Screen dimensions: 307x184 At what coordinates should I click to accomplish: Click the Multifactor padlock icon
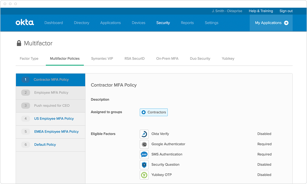[19, 43]
